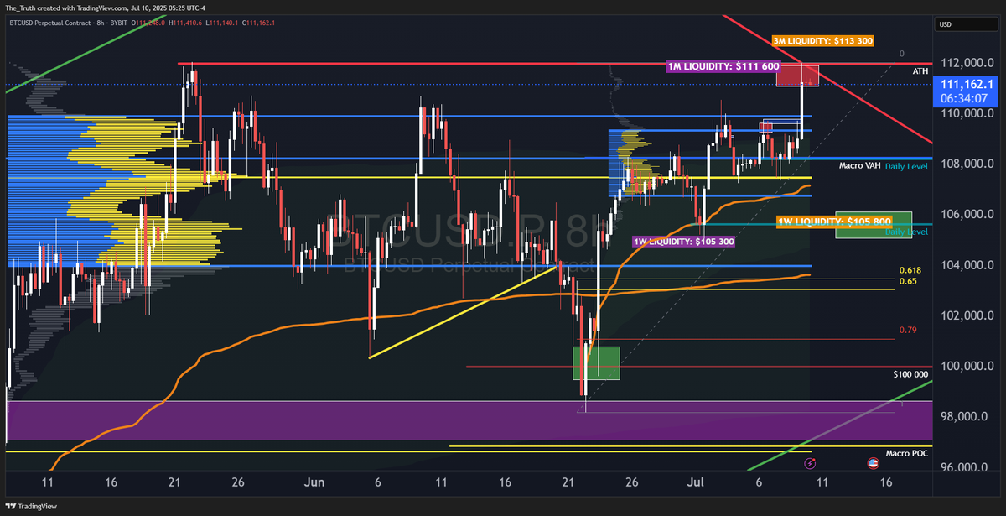
Task: Click the Jul label on time axis
Action: click(x=696, y=483)
